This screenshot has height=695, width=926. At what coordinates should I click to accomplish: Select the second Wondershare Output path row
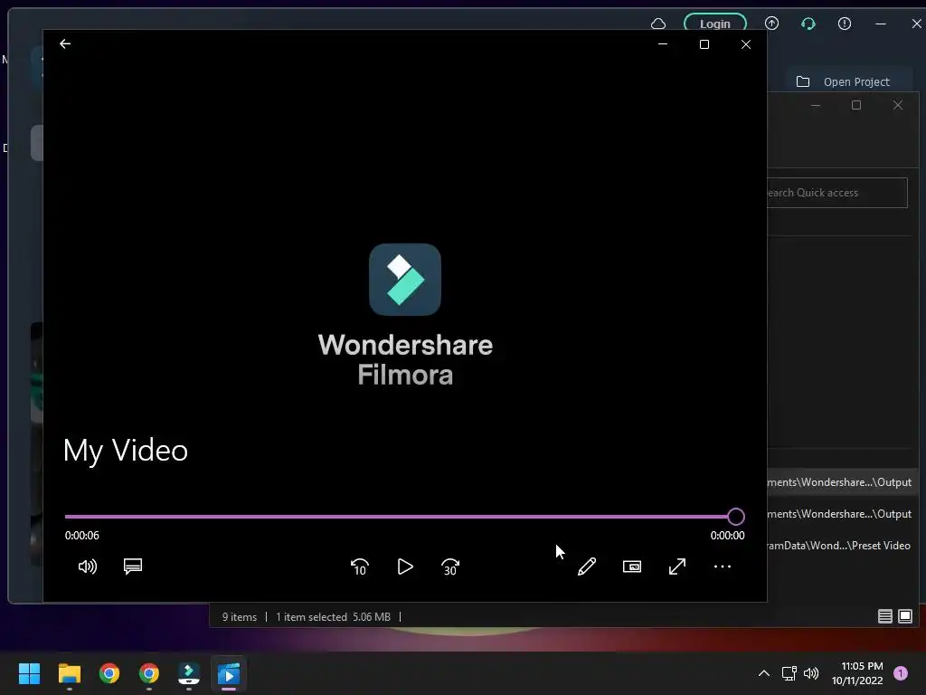(844, 514)
